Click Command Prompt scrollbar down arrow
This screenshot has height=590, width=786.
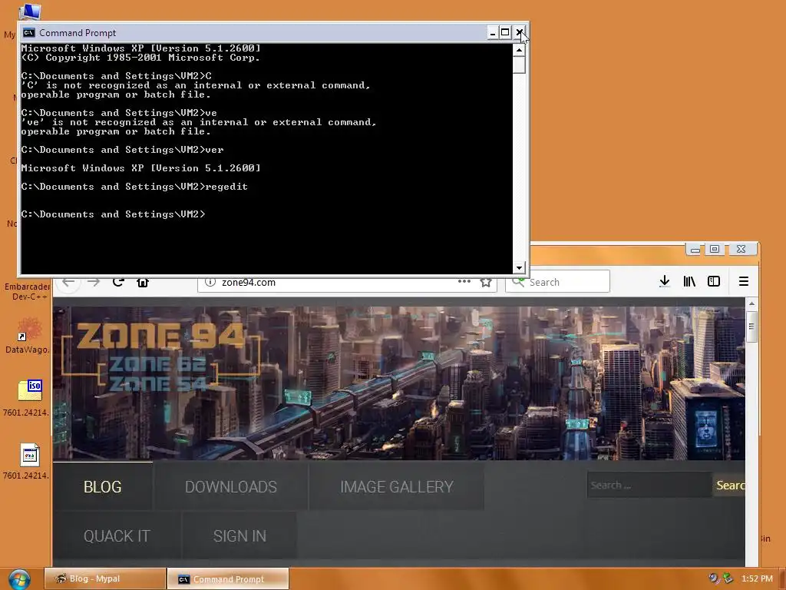click(x=520, y=267)
